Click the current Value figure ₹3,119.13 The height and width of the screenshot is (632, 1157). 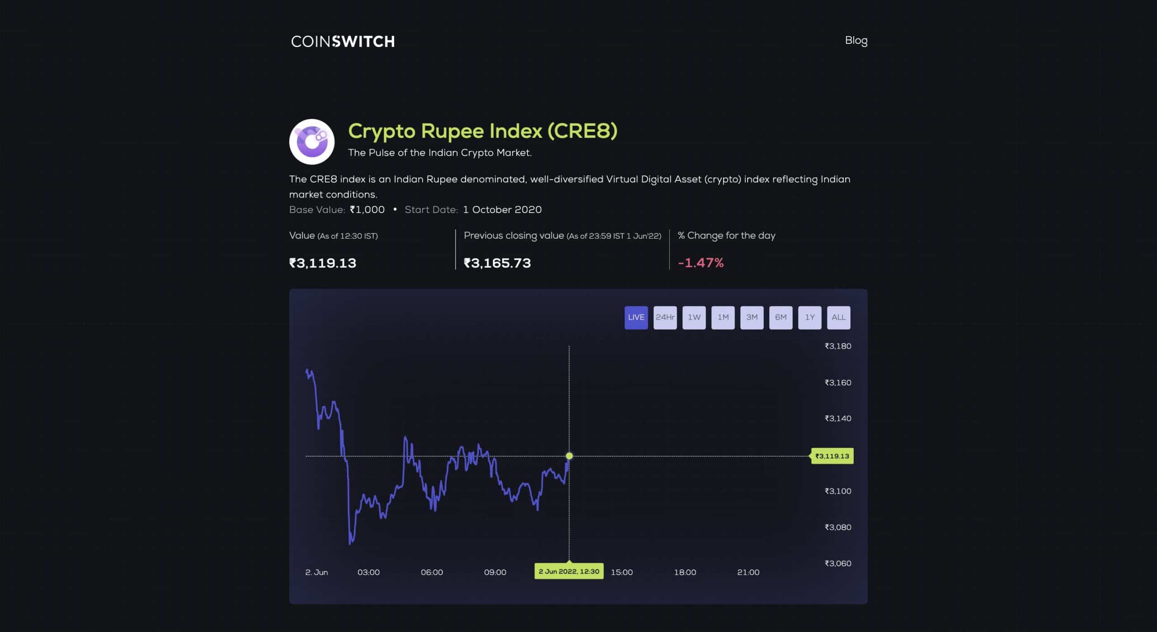click(x=323, y=263)
